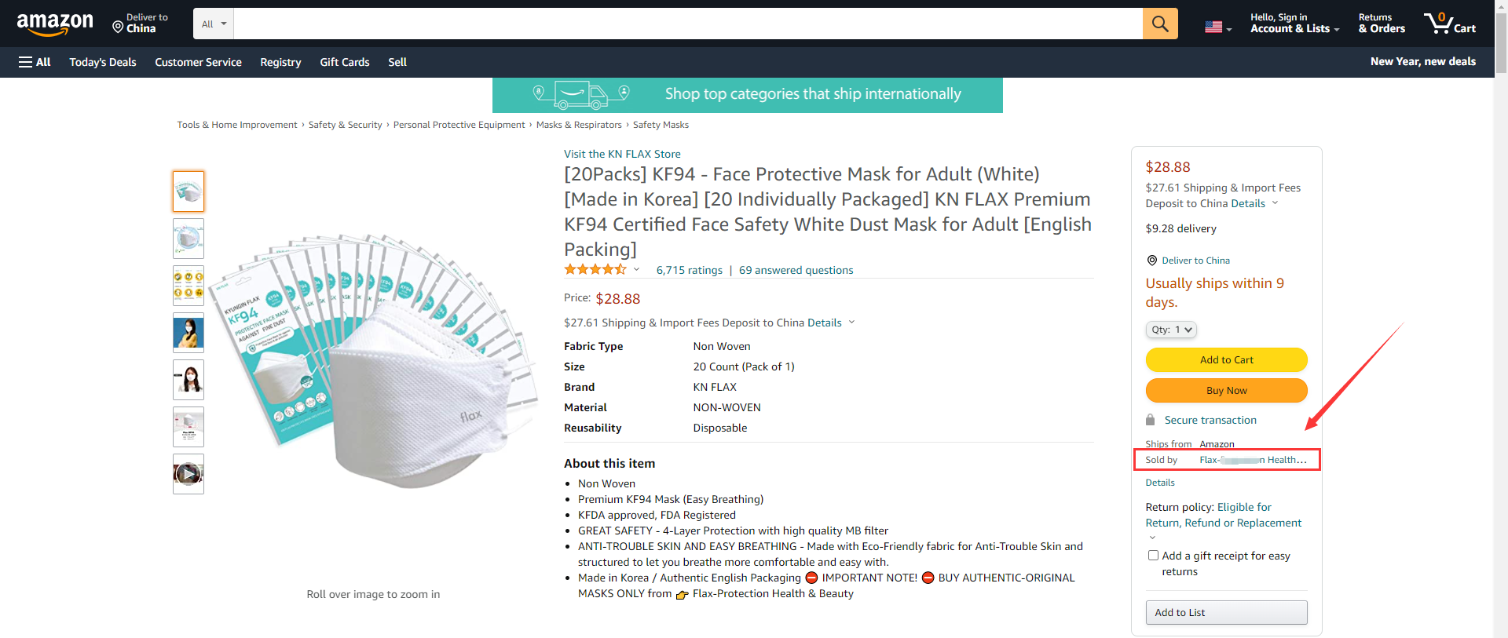Open the All search category dropdown
1508x638 pixels.
tap(213, 24)
